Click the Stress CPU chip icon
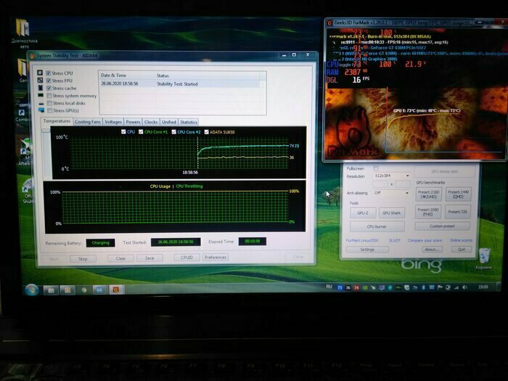 click(40, 73)
